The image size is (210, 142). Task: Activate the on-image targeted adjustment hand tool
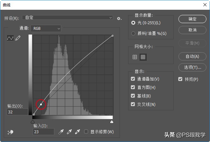[x=10, y=132]
